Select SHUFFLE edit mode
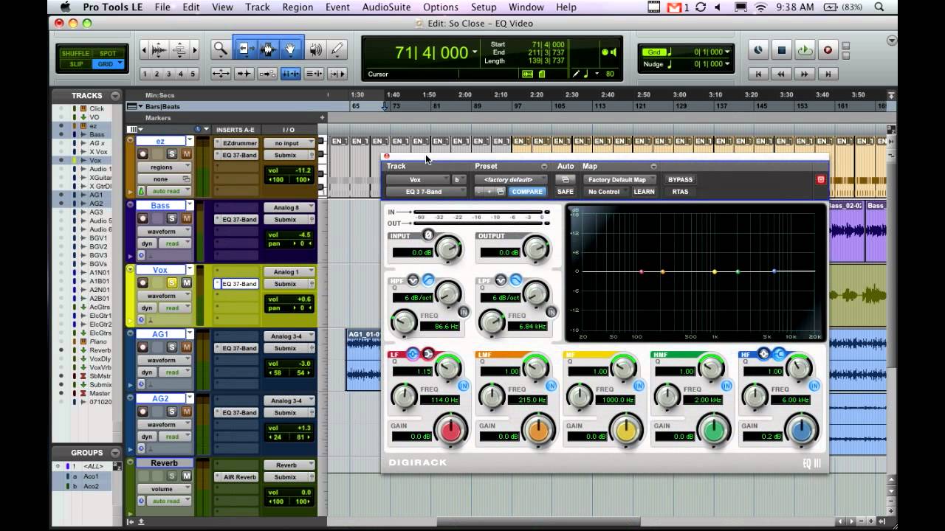 75,54
